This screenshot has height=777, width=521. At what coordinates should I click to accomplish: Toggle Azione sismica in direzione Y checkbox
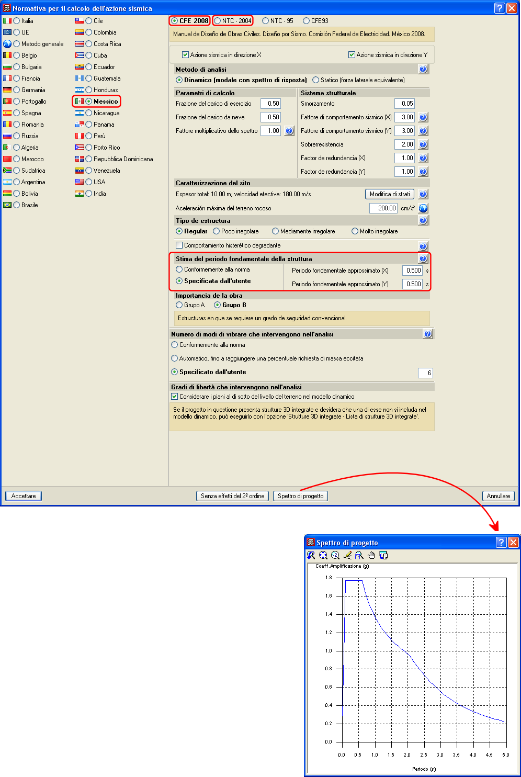tap(352, 55)
